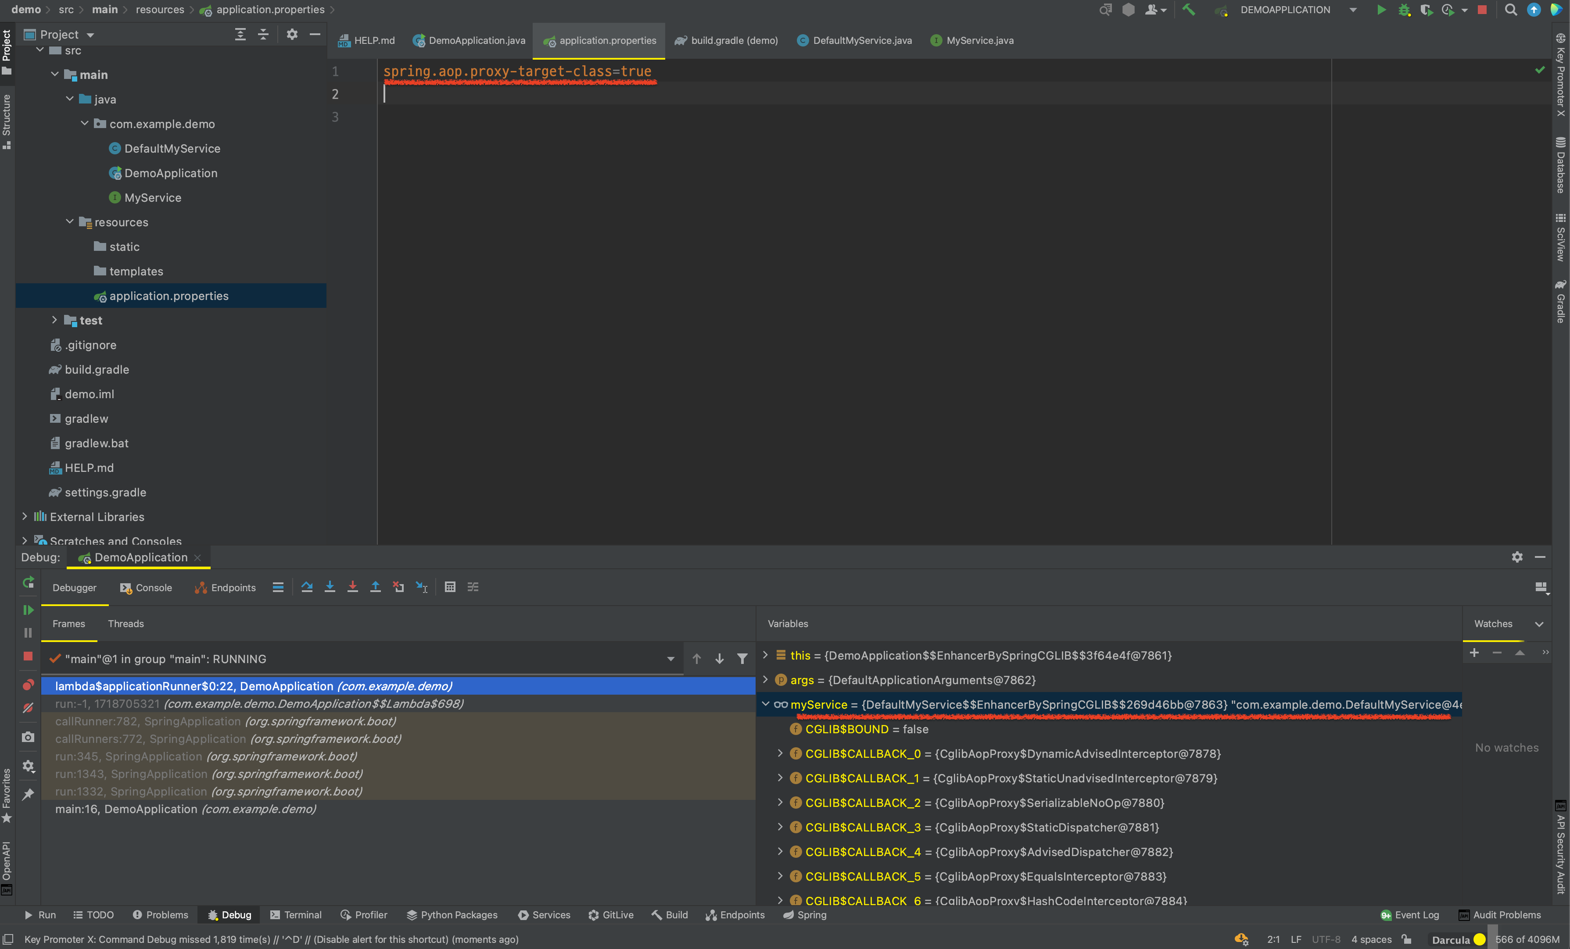Click the Run to Cursor icon
This screenshot has height=949, width=1570.
(422, 587)
